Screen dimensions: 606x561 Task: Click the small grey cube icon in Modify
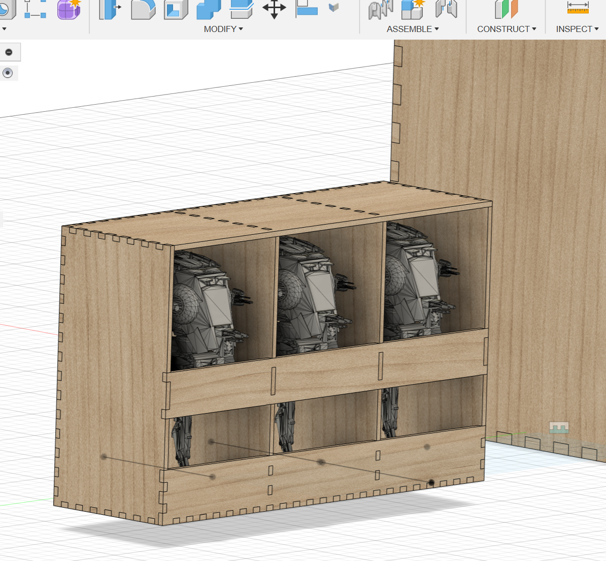click(333, 7)
